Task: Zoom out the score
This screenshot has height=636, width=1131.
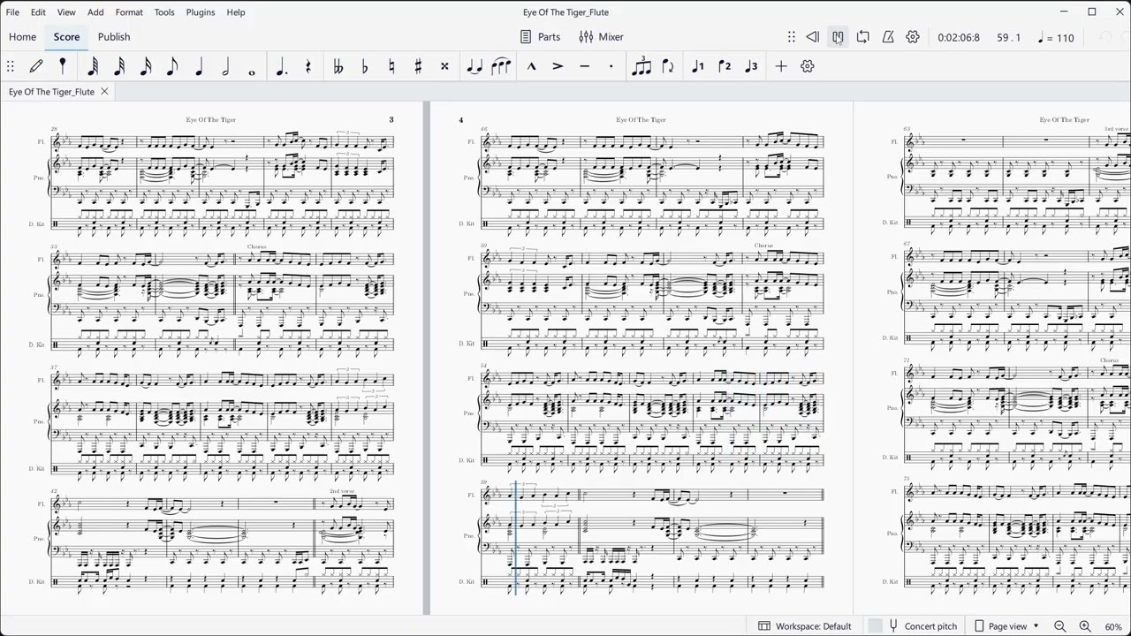Action: coord(1060,626)
